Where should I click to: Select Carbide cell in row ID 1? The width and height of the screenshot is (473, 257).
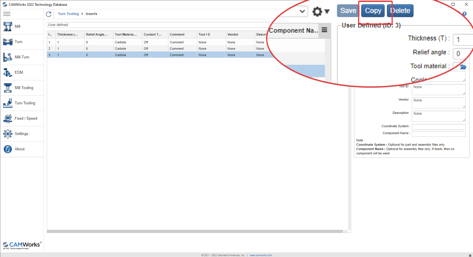(x=128, y=42)
